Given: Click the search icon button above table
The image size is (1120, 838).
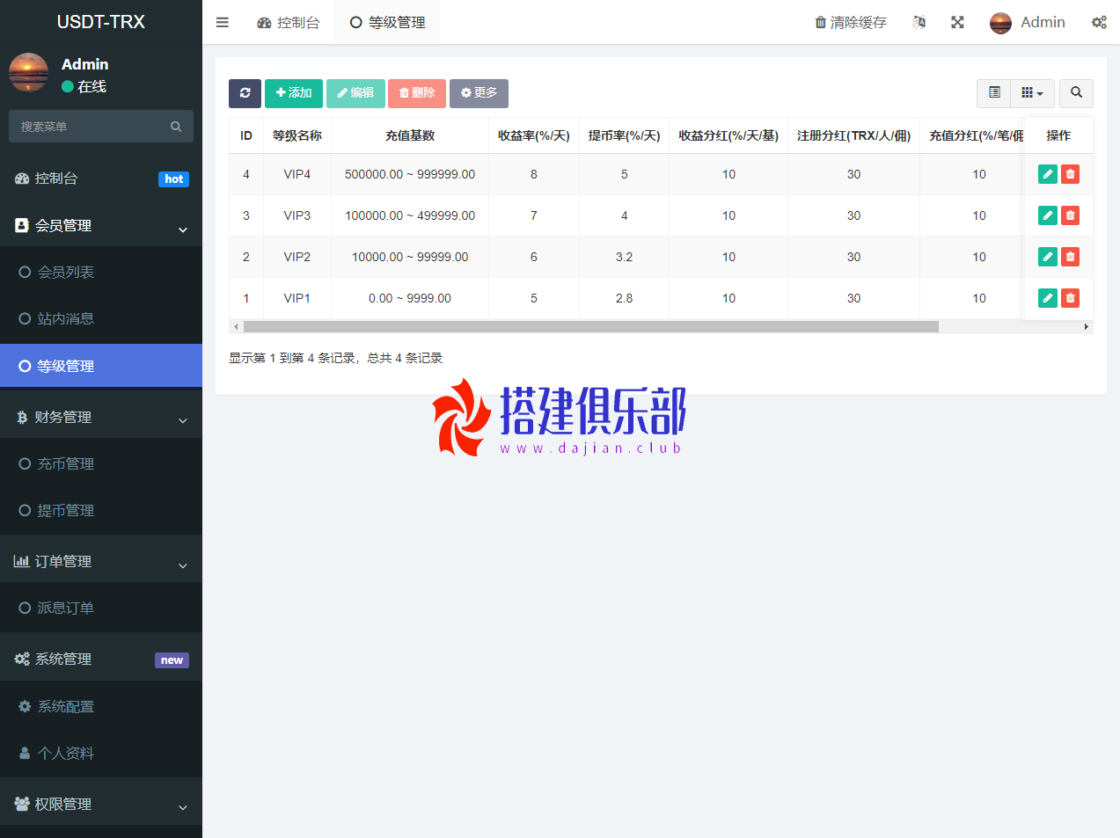Looking at the screenshot, I should click(1076, 93).
